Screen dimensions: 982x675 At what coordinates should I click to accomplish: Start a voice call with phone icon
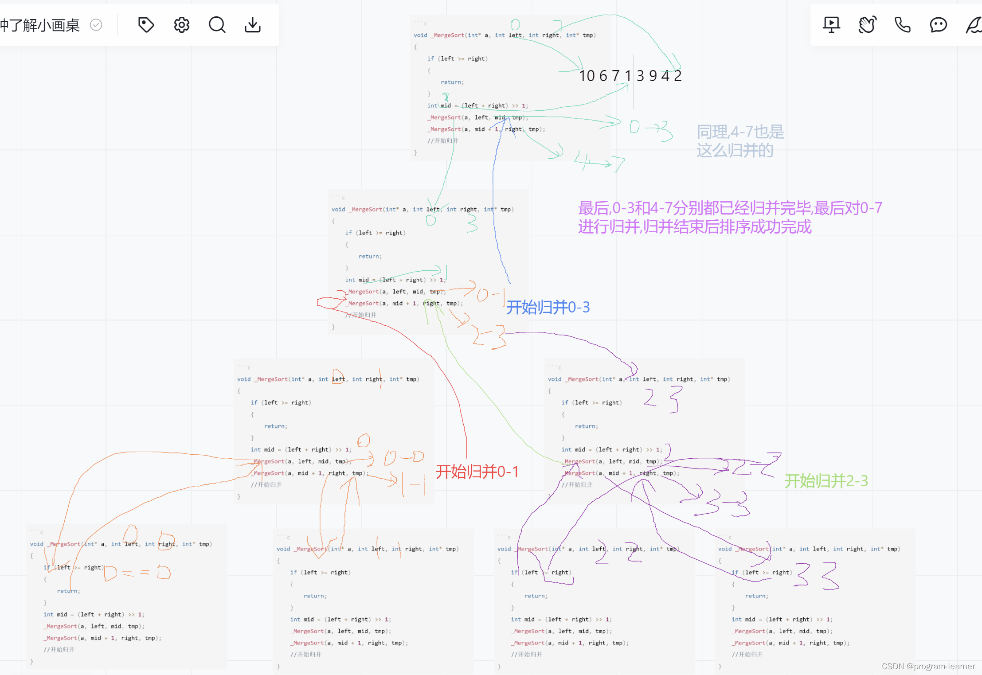pyautogui.click(x=903, y=25)
